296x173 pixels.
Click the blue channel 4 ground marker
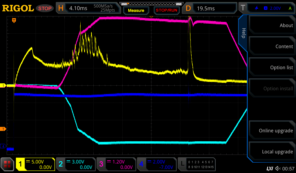(x=3, y=146)
